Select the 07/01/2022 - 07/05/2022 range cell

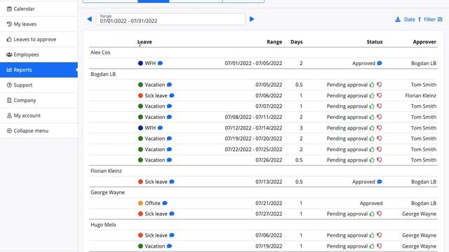253,63
